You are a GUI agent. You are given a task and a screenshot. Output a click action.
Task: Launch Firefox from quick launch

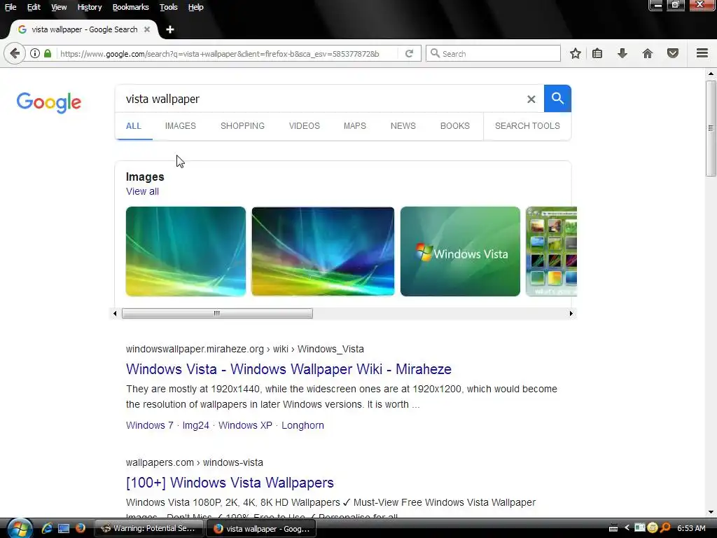coord(81,528)
